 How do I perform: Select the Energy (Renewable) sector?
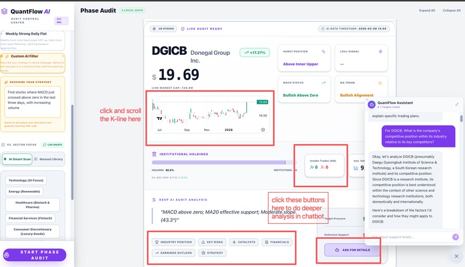tap(24, 191)
